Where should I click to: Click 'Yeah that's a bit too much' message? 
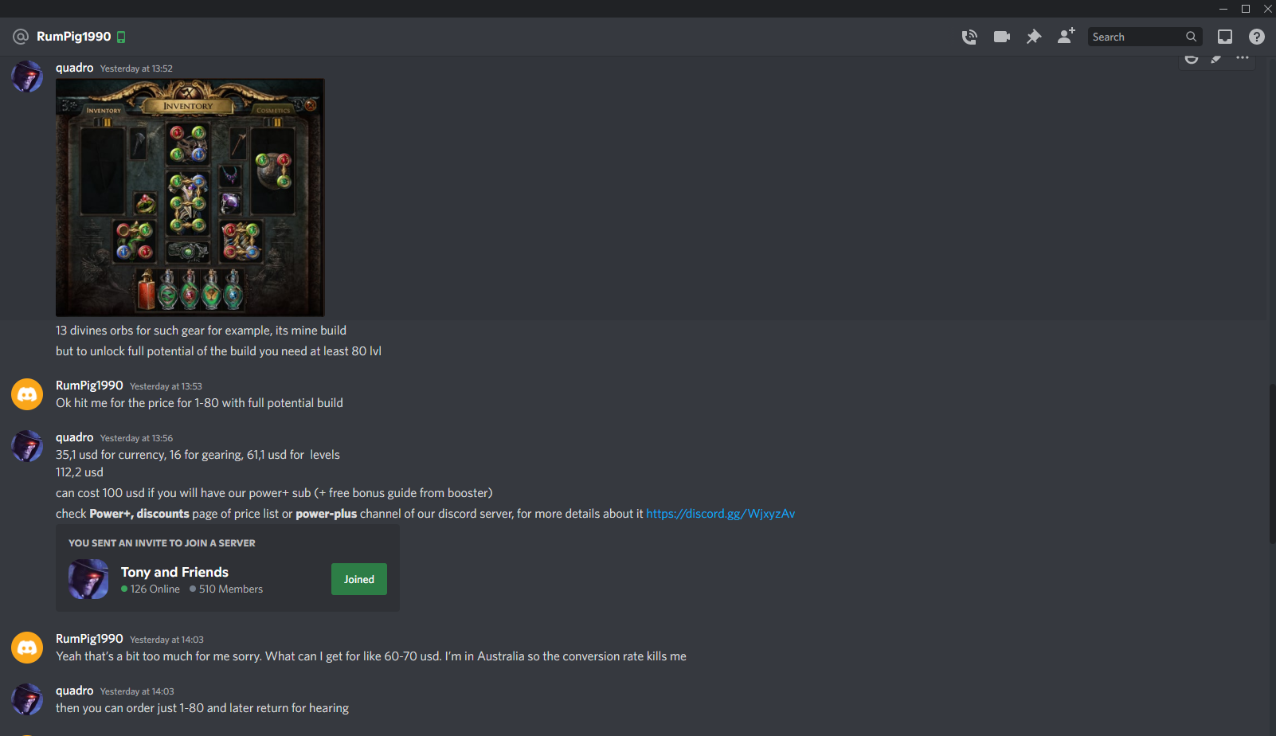tap(371, 656)
